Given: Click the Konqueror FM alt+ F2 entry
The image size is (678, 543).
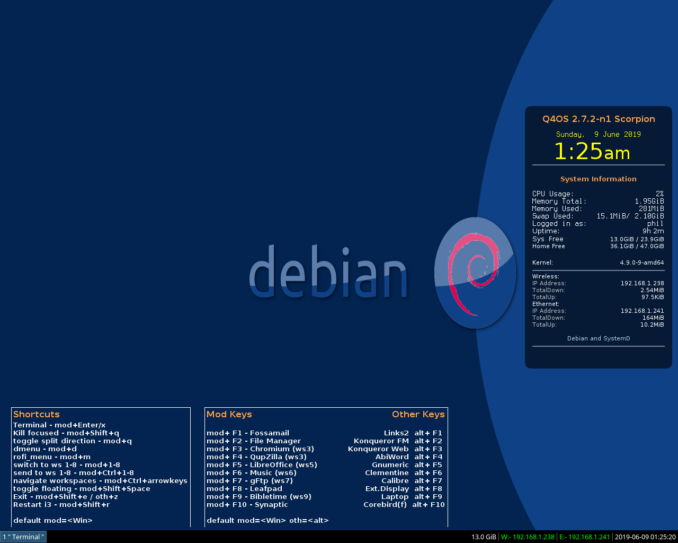Looking at the screenshot, I should [398, 441].
